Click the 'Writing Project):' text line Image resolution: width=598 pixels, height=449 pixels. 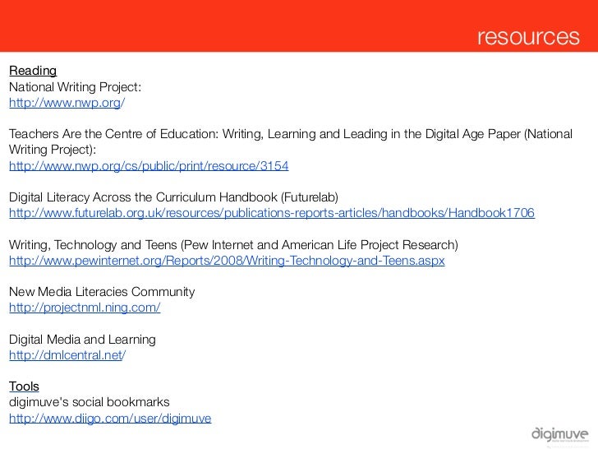(x=53, y=150)
